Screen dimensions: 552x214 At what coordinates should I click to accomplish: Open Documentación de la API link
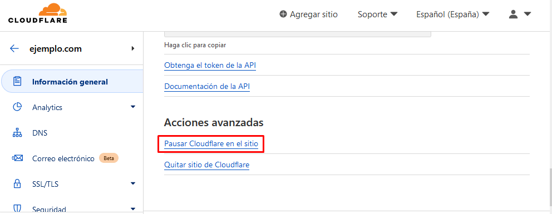pos(207,87)
